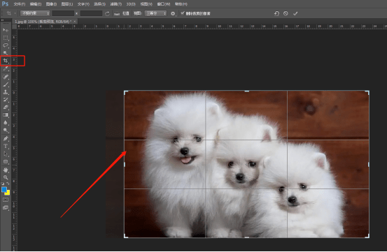Open the 3D(D) menu

[x=131, y=4]
